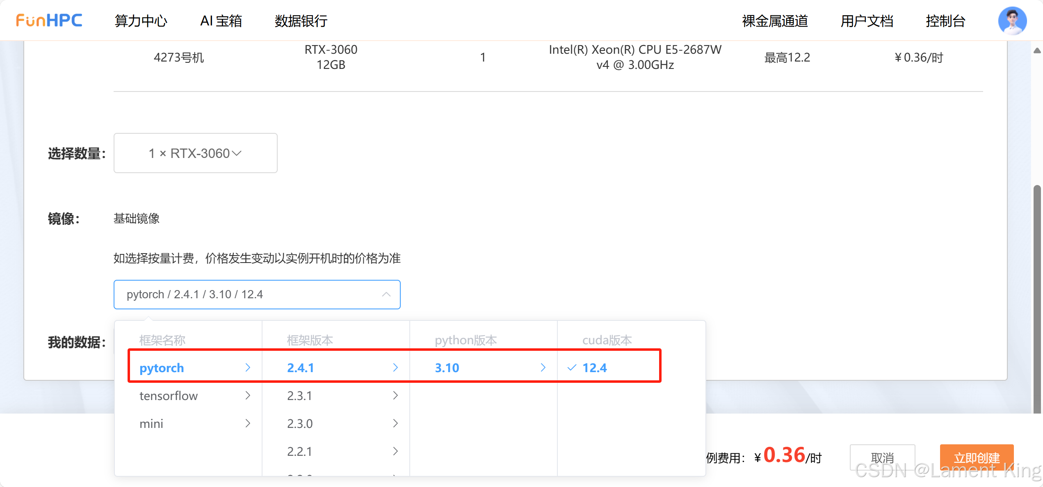Expand pytorch framework chevron arrow
Image resolution: width=1043 pixels, height=487 pixels.
248,368
